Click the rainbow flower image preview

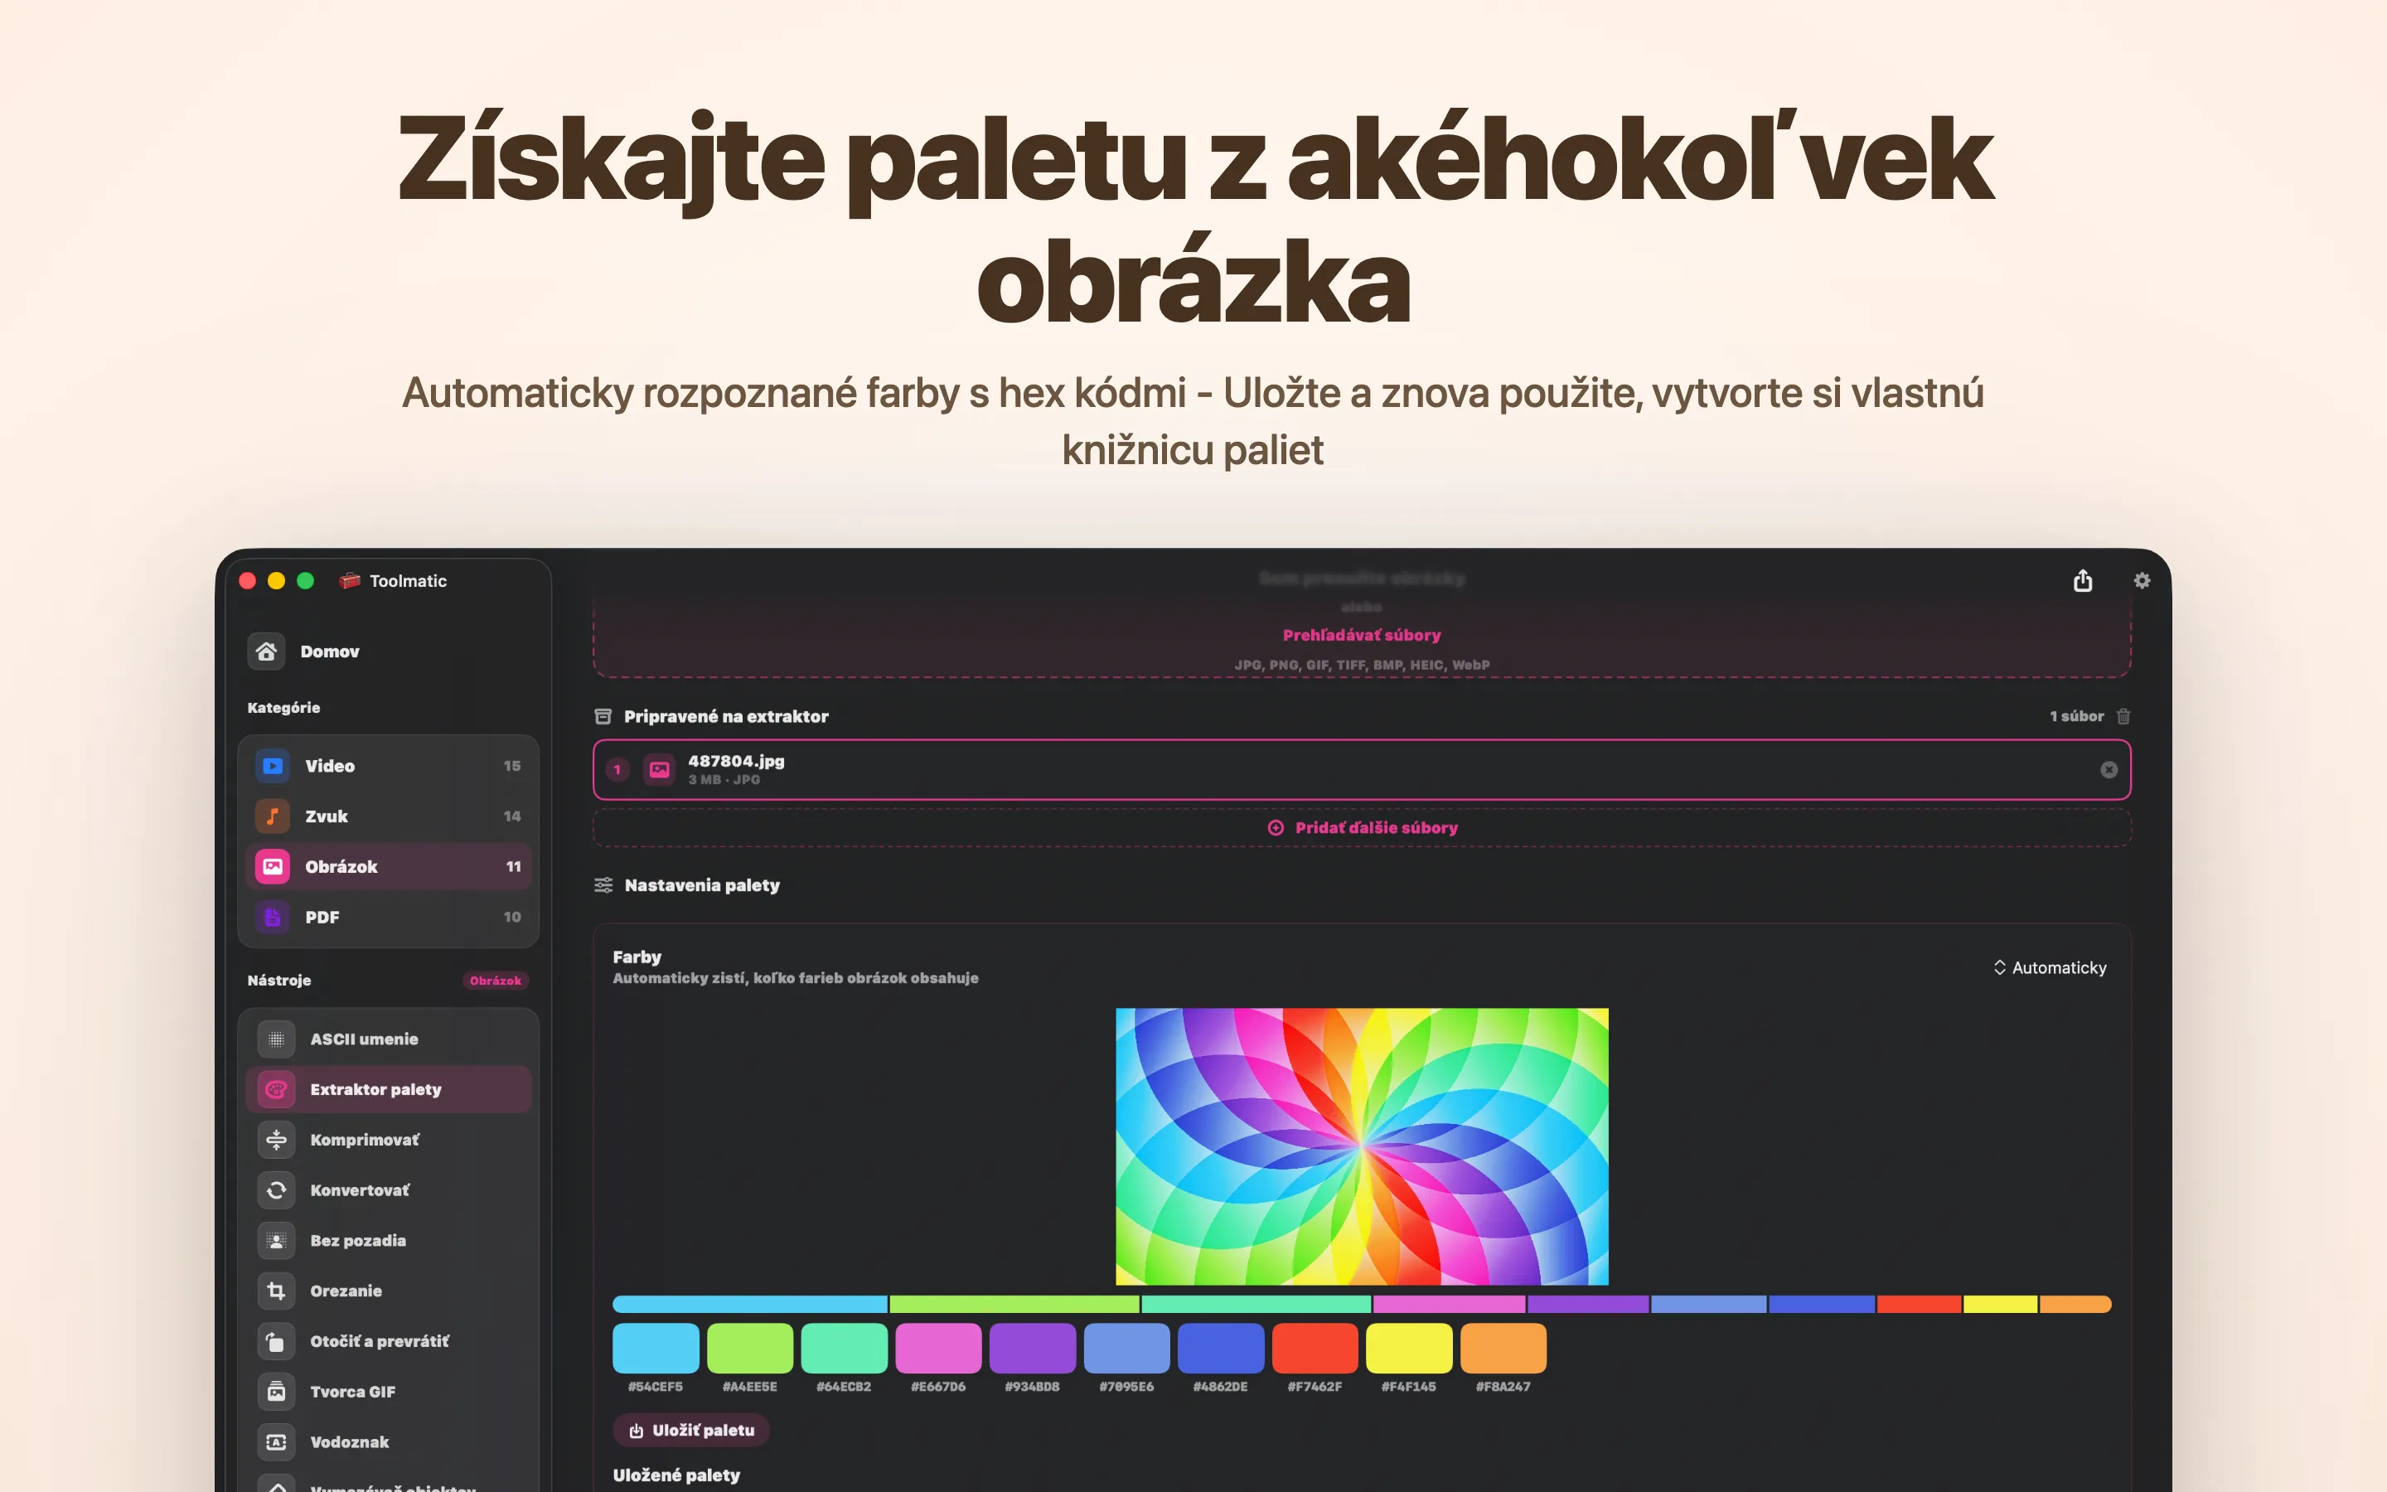click(1361, 1146)
